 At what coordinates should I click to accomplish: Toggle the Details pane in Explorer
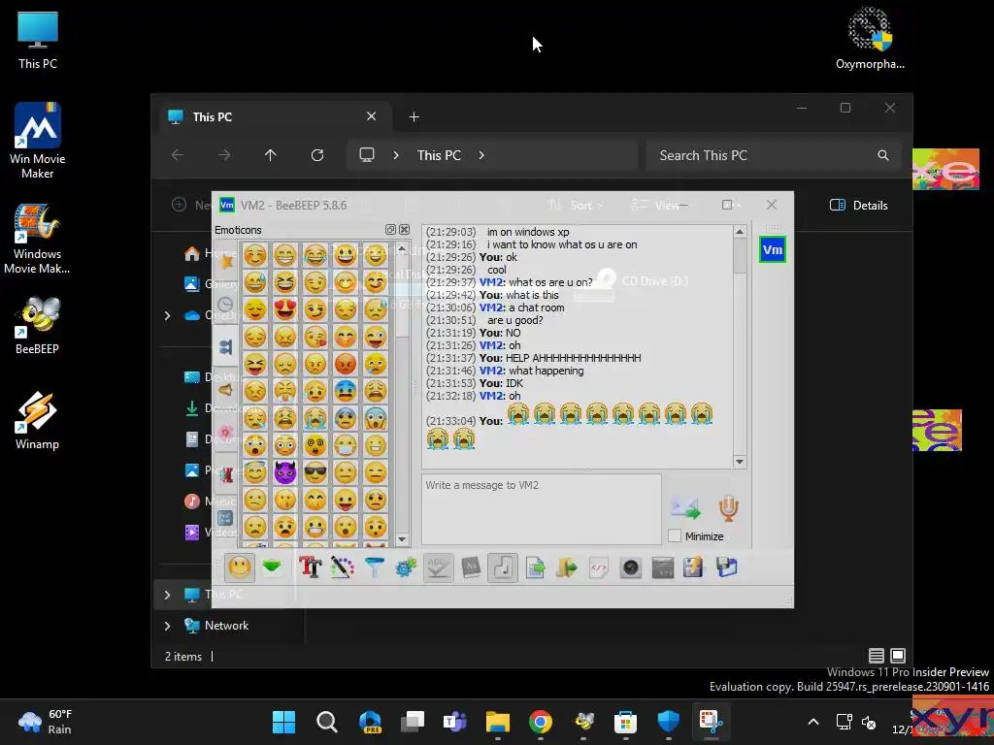(x=859, y=206)
